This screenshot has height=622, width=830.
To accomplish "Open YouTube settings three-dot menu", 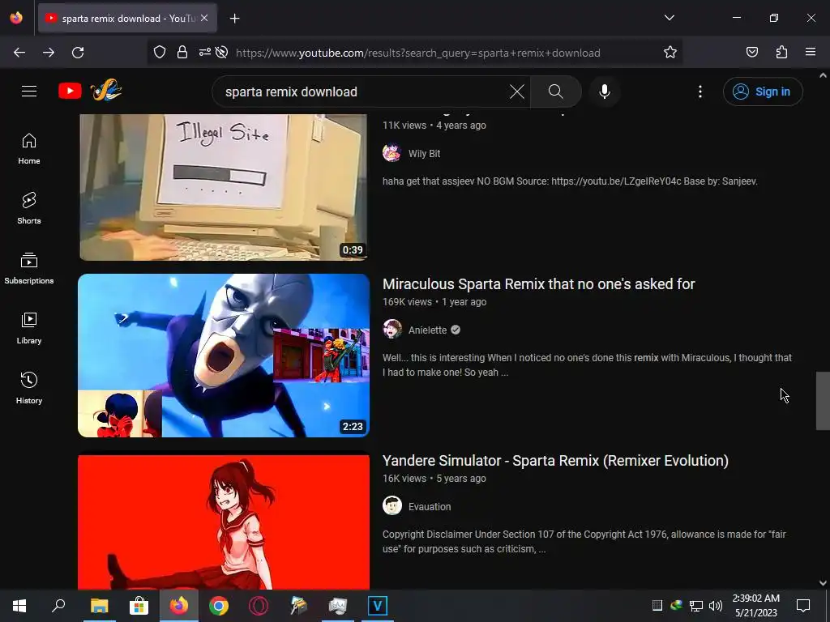I will (x=700, y=92).
